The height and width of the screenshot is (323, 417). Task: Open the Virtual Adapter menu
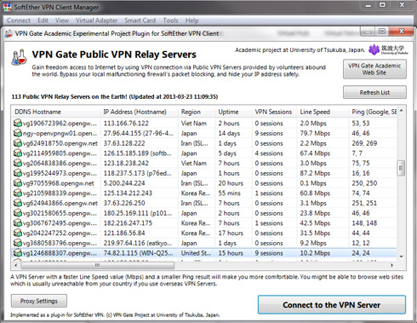[x=96, y=20]
